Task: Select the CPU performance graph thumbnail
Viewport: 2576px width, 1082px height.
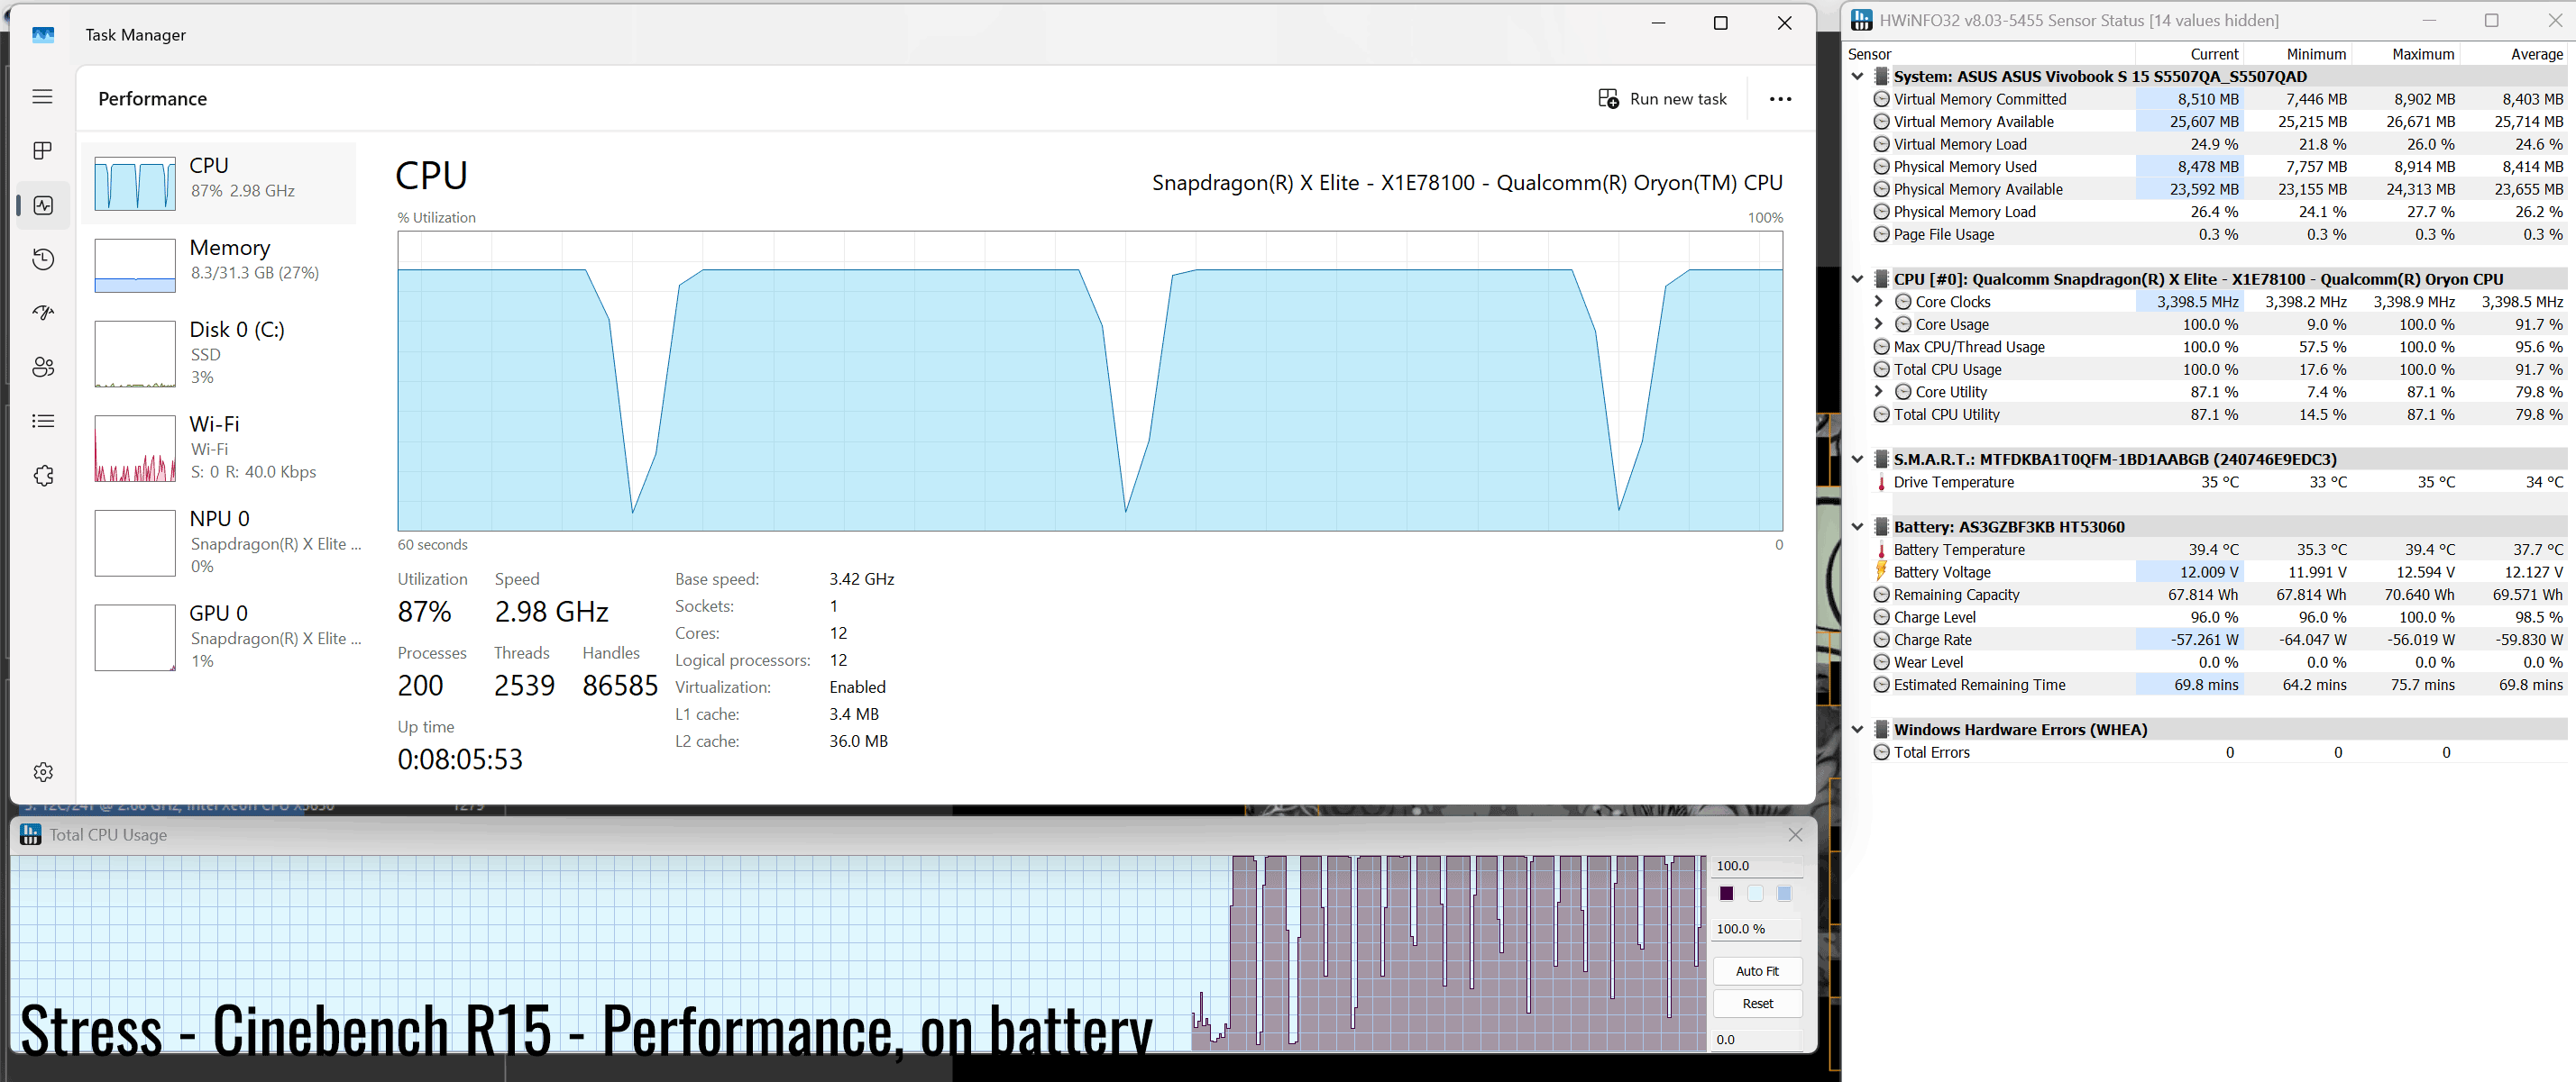Action: coord(135,184)
